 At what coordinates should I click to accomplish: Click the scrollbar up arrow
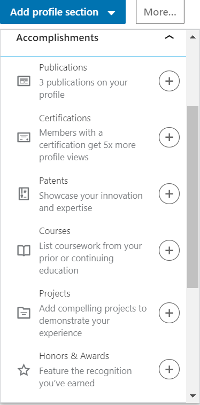point(193,37)
